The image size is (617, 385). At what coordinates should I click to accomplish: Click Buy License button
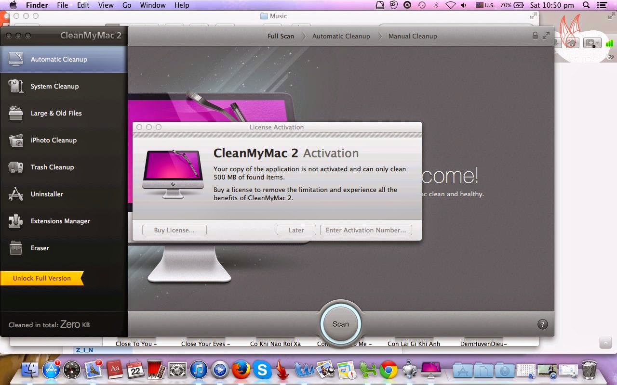coord(174,230)
